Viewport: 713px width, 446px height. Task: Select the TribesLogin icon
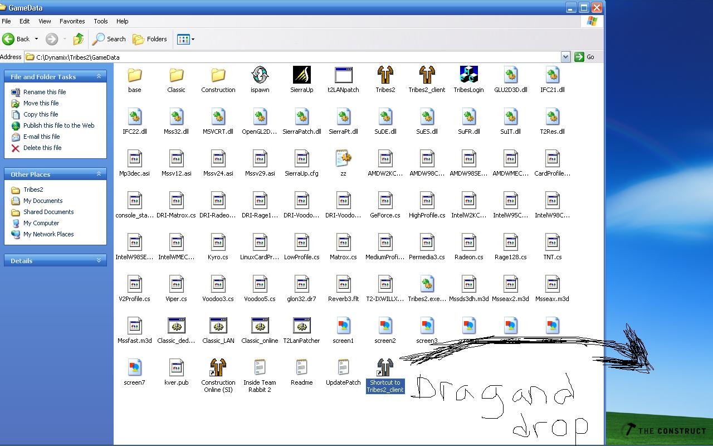point(468,75)
